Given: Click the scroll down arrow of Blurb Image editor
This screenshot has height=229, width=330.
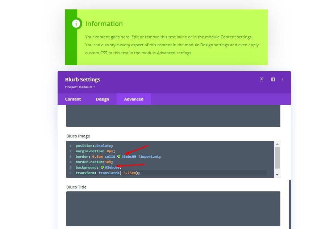Looking at the screenshot, I should pyautogui.click(x=277, y=175).
